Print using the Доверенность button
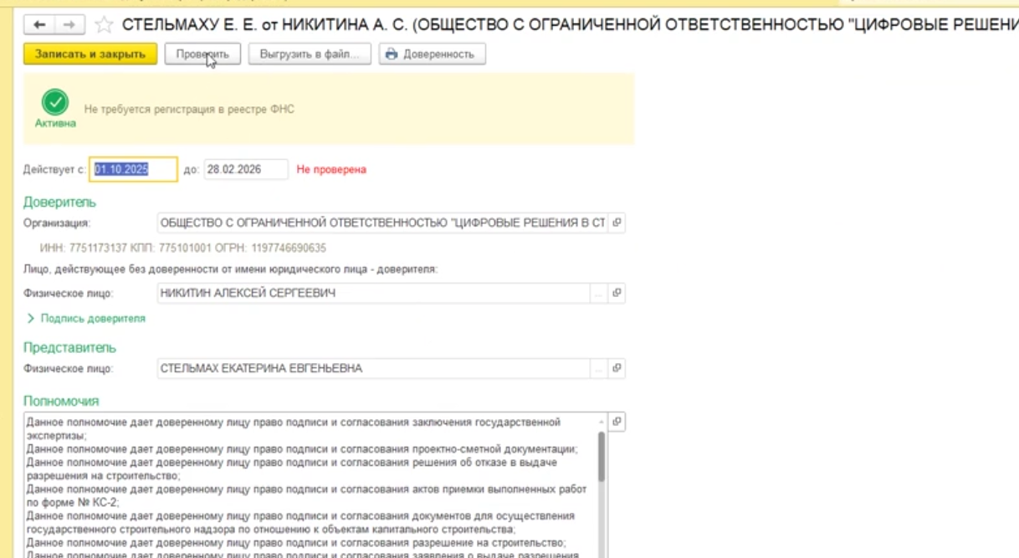1019x558 pixels. [x=432, y=54]
